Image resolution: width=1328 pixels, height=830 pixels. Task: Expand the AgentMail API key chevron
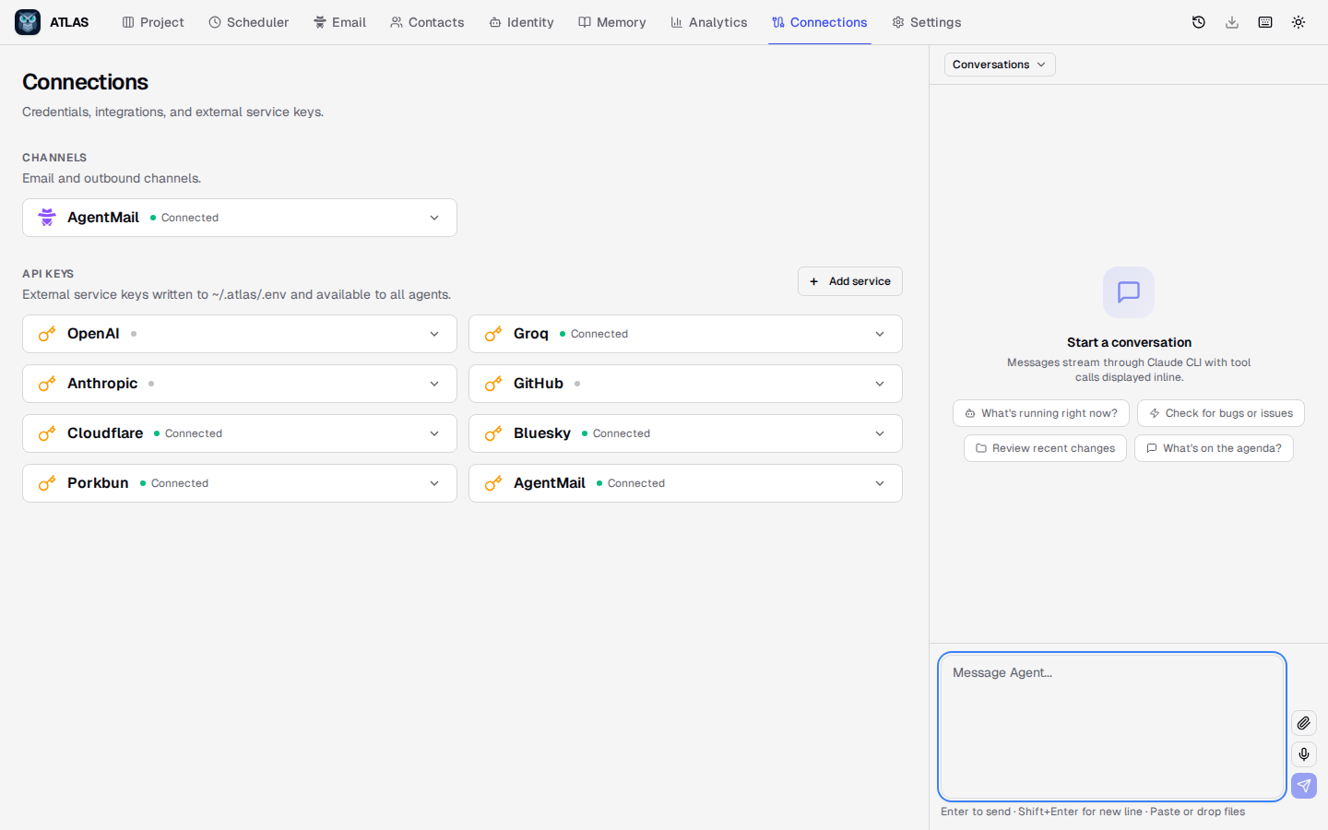pos(880,483)
